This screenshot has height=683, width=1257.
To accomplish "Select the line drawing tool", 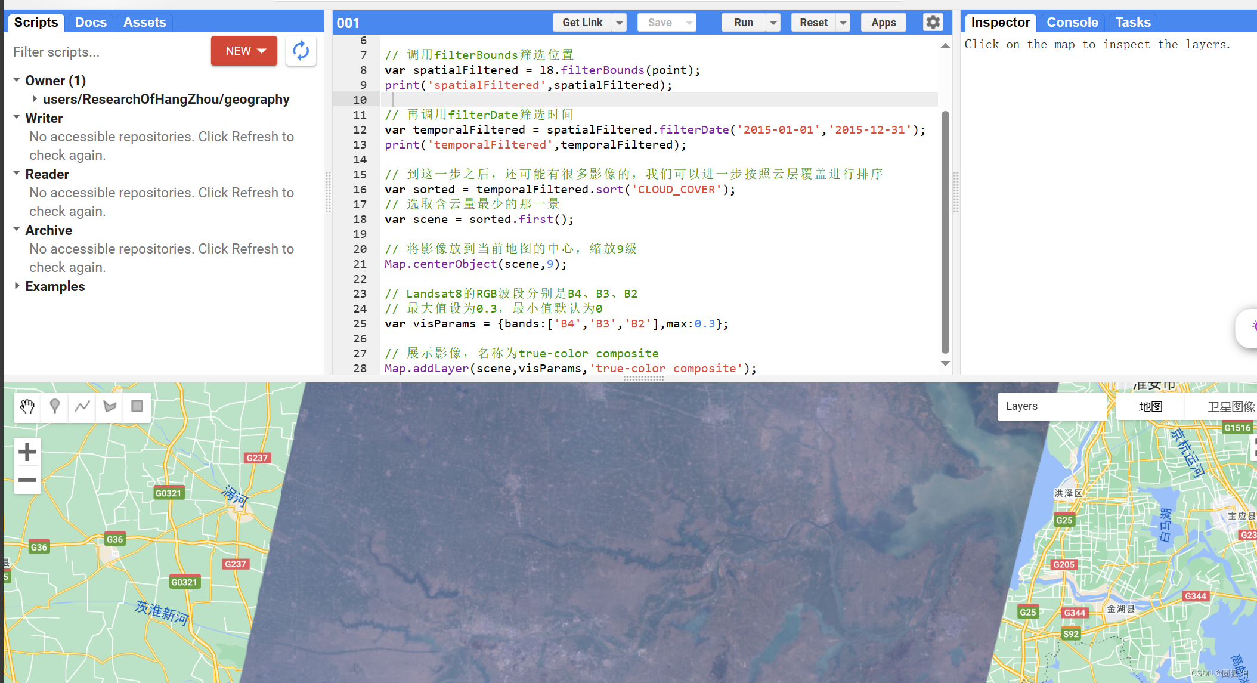I will point(82,407).
